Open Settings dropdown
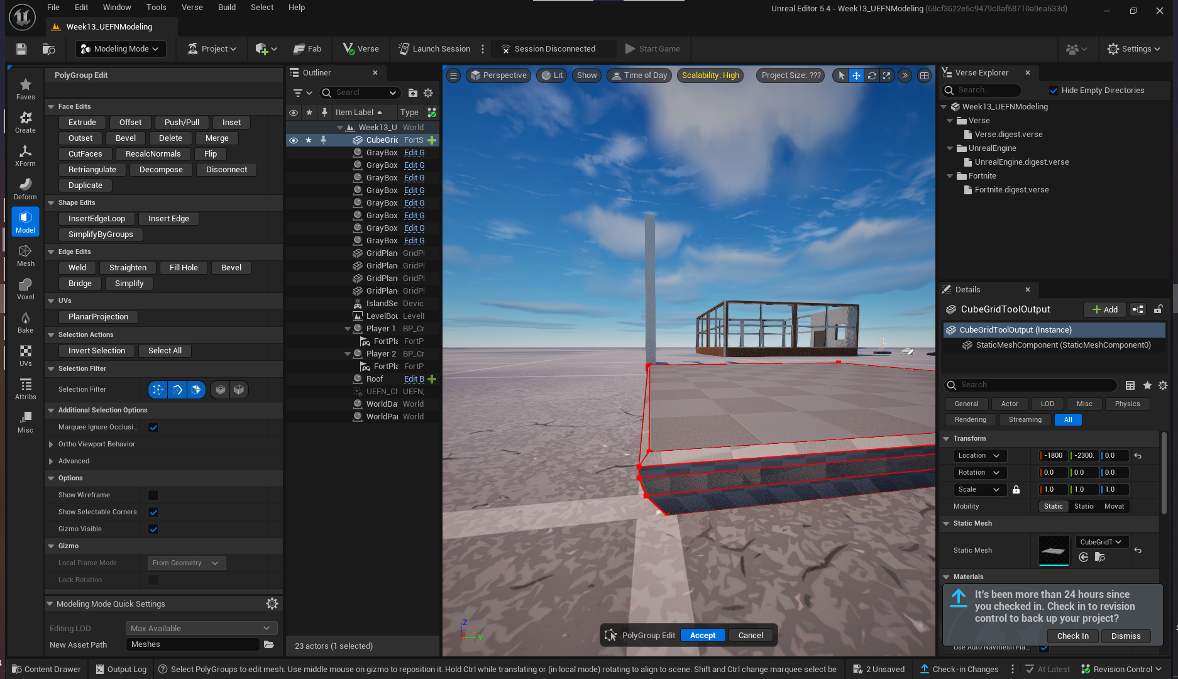Image resolution: width=1178 pixels, height=679 pixels. [1133, 49]
